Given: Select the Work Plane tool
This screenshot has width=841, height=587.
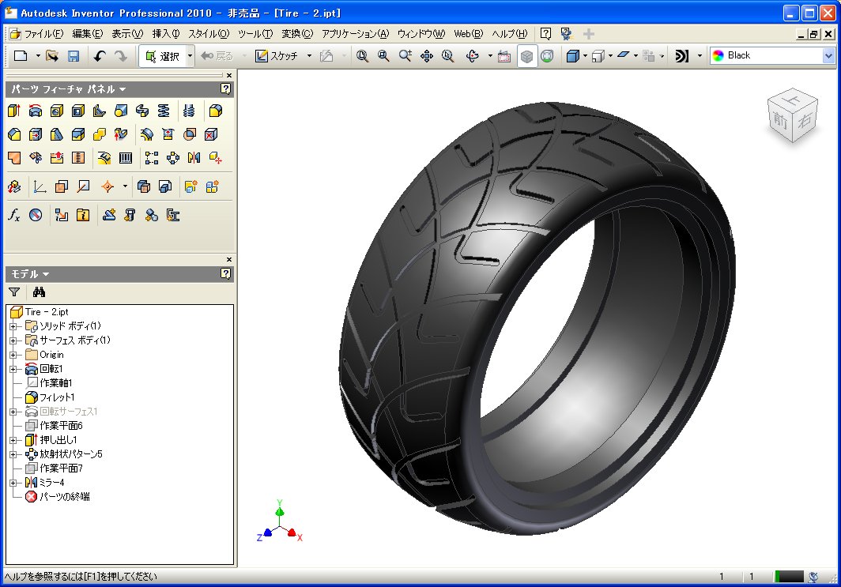Looking at the screenshot, I should tap(62, 186).
